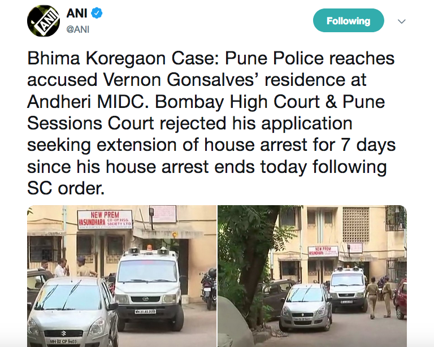Open the left photo with the Suzuki car
This screenshot has height=347, width=434.
(122, 276)
